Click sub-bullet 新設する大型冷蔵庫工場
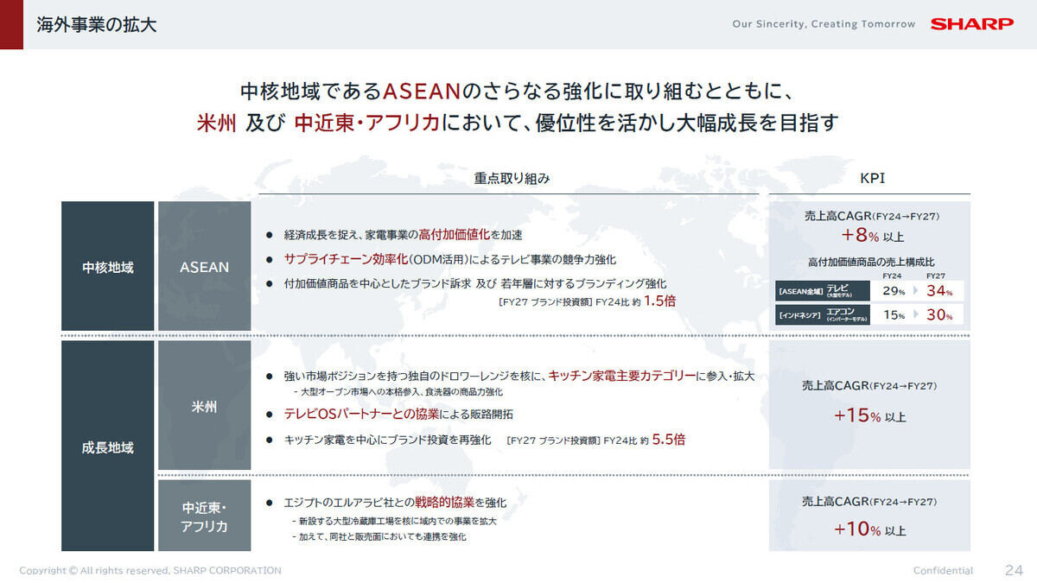Viewport: 1037px width, 583px height. coord(394,522)
